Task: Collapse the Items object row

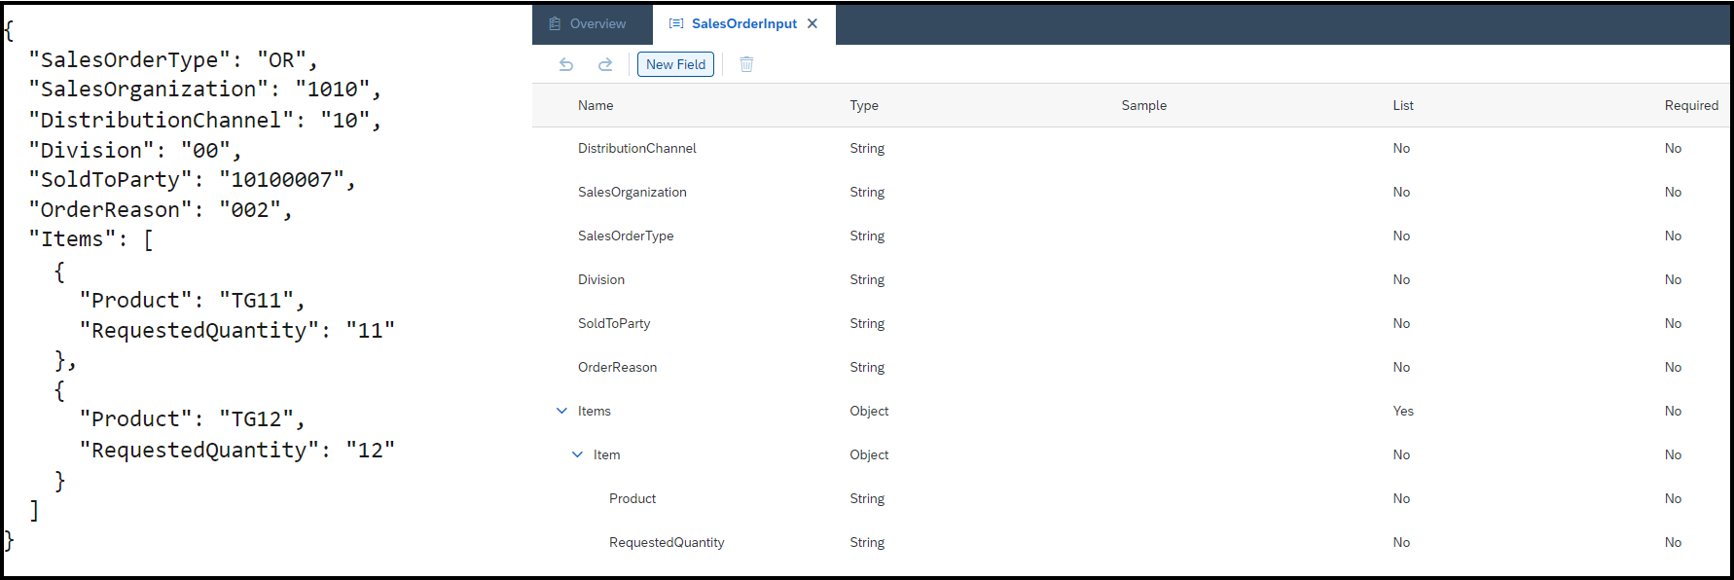Action: [561, 411]
